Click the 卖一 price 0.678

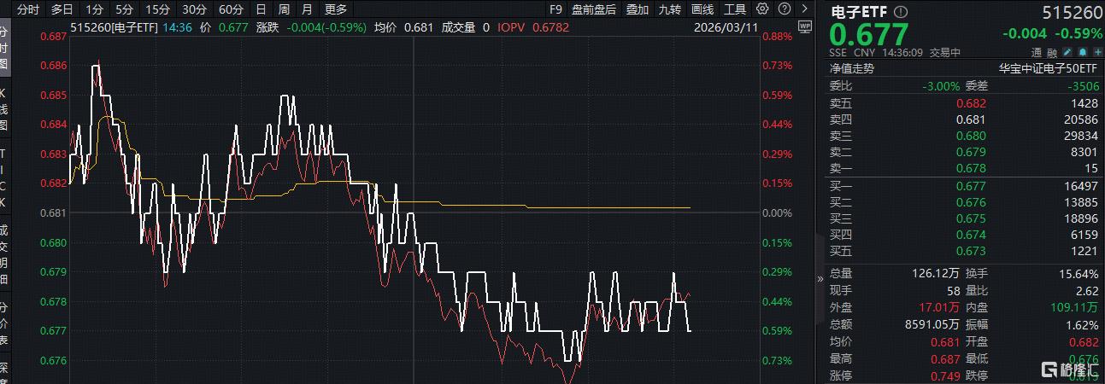(971, 169)
